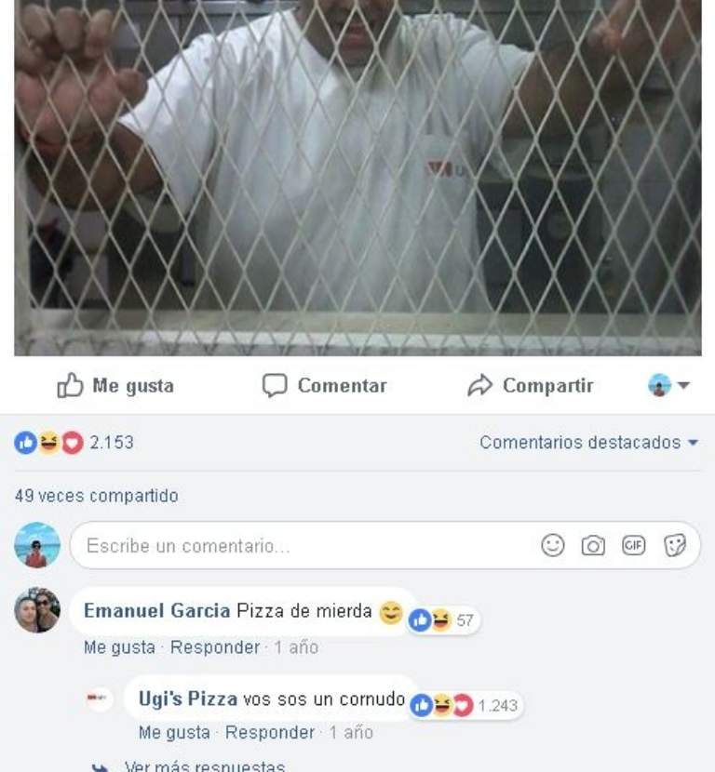Screen dimensions: 715x772
Task: Click Me gusta under Ugi's Pizza reply
Action: coord(174,732)
